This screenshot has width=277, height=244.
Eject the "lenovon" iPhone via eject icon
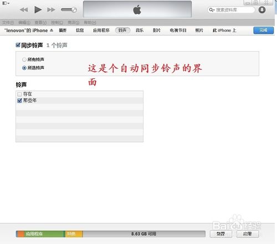click(52, 30)
